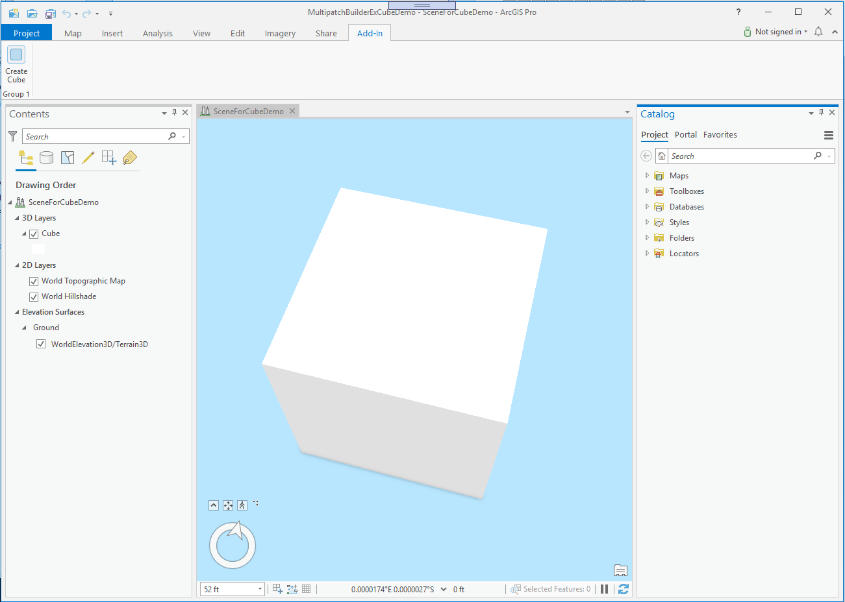Collapse the 3D Layers group
The height and width of the screenshot is (602, 845).
pos(16,217)
